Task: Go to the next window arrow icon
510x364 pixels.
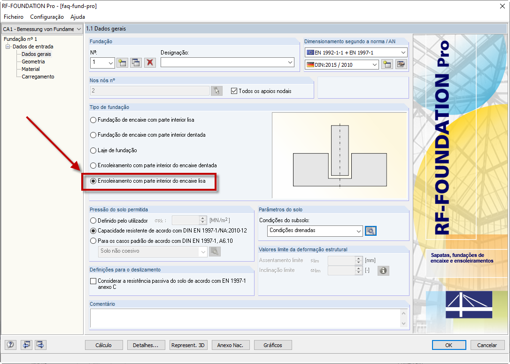Action: [x=40, y=345]
